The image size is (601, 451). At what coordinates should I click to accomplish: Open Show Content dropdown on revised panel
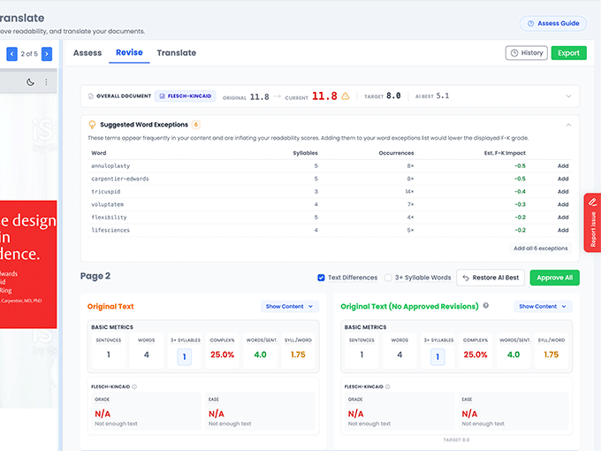[x=544, y=307]
